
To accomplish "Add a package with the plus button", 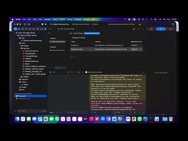I will click(72, 57).
